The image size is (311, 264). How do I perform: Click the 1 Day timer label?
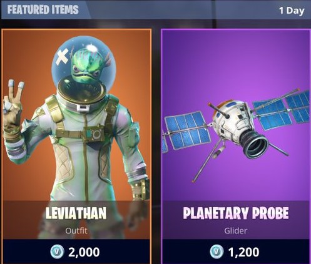pyautogui.click(x=292, y=11)
